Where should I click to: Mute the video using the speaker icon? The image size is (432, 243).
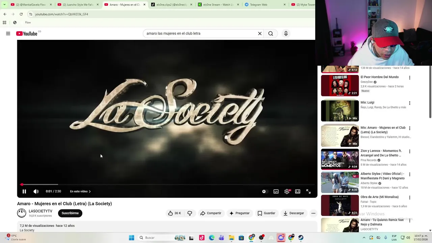tap(36, 191)
